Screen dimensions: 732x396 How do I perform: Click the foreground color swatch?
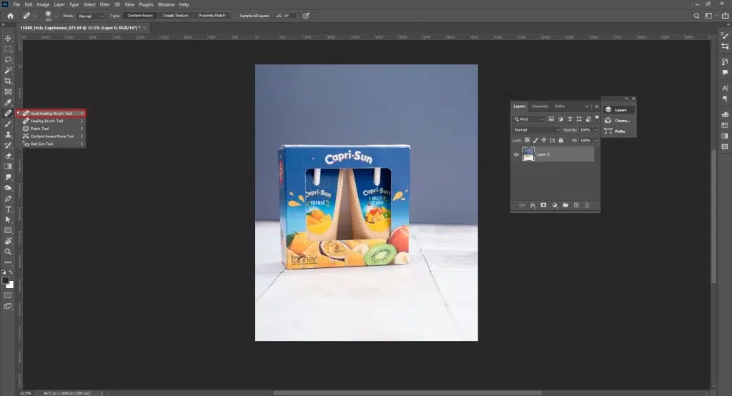tap(6, 280)
